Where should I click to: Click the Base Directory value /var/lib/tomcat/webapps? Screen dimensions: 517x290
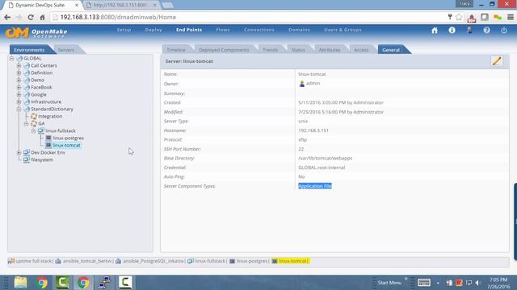point(325,158)
